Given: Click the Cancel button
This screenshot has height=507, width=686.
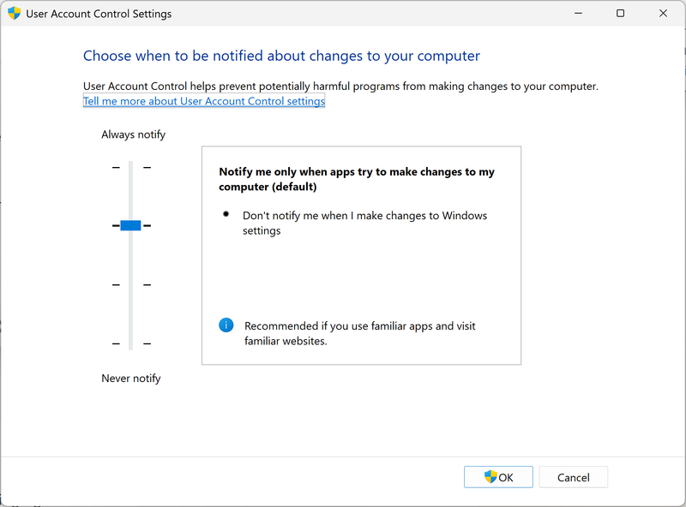Looking at the screenshot, I should pyautogui.click(x=573, y=477).
